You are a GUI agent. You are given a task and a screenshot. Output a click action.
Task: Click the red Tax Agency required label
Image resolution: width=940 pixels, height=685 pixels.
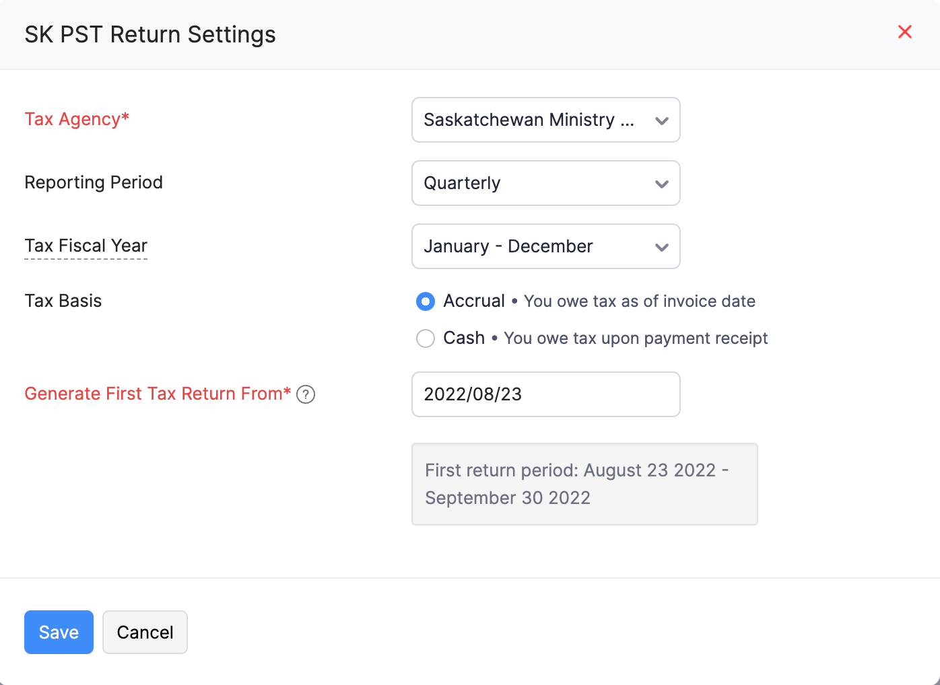click(x=76, y=119)
